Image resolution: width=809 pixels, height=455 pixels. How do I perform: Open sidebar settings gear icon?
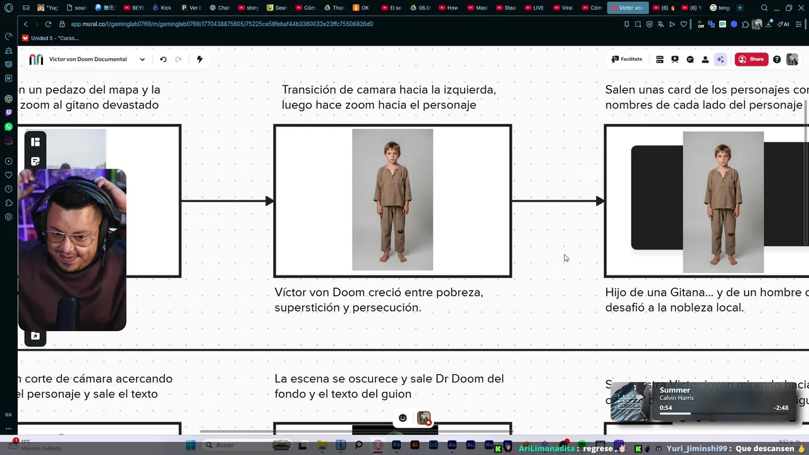[8, 217]
